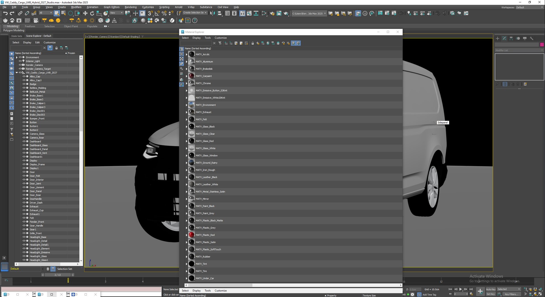Toggle the 3D Snaps button
The image size is (545, 297).
[x=150, y=13]
